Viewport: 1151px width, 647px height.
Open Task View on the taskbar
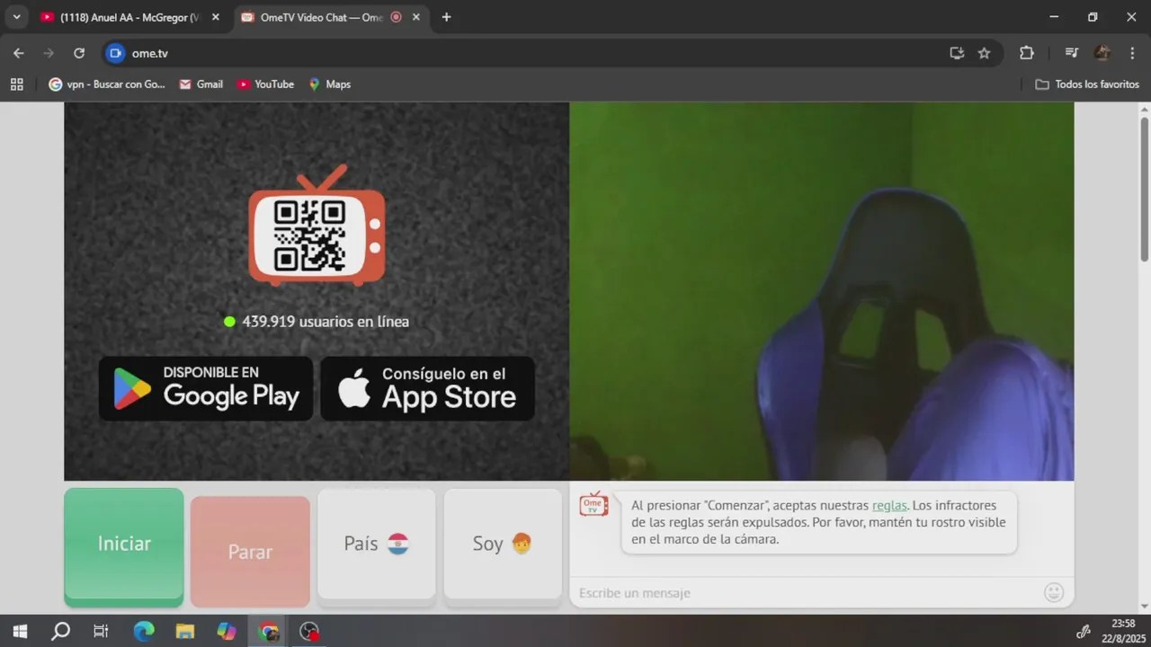coord(101,632)
